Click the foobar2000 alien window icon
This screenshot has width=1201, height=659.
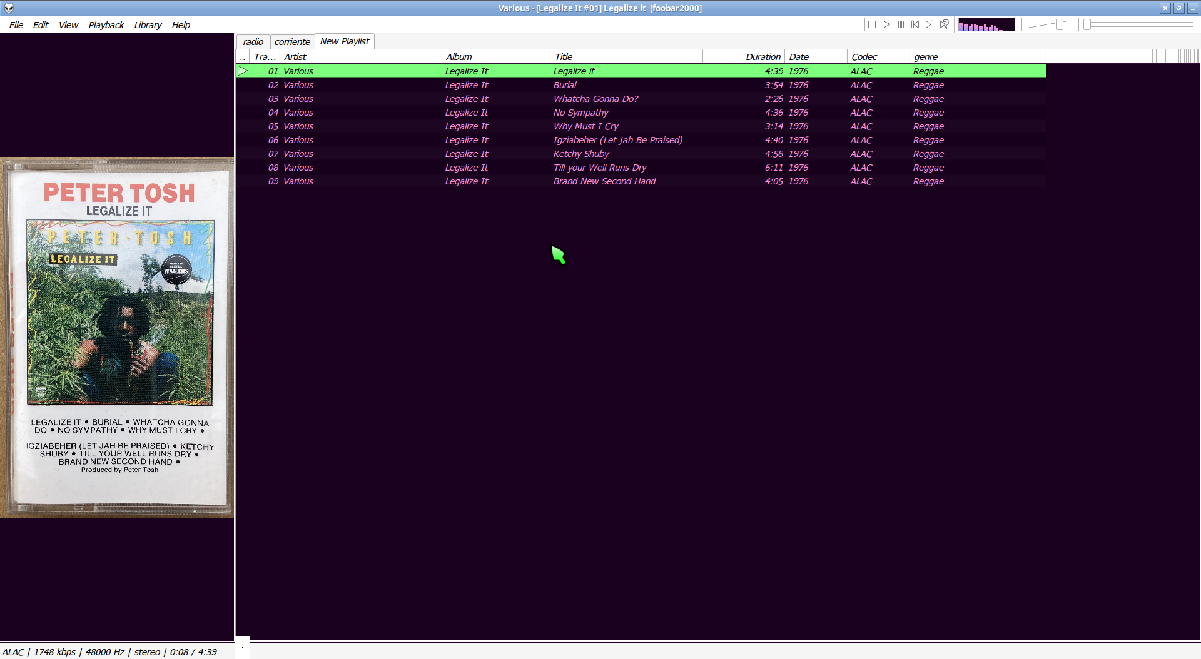[x=9, y=8]
